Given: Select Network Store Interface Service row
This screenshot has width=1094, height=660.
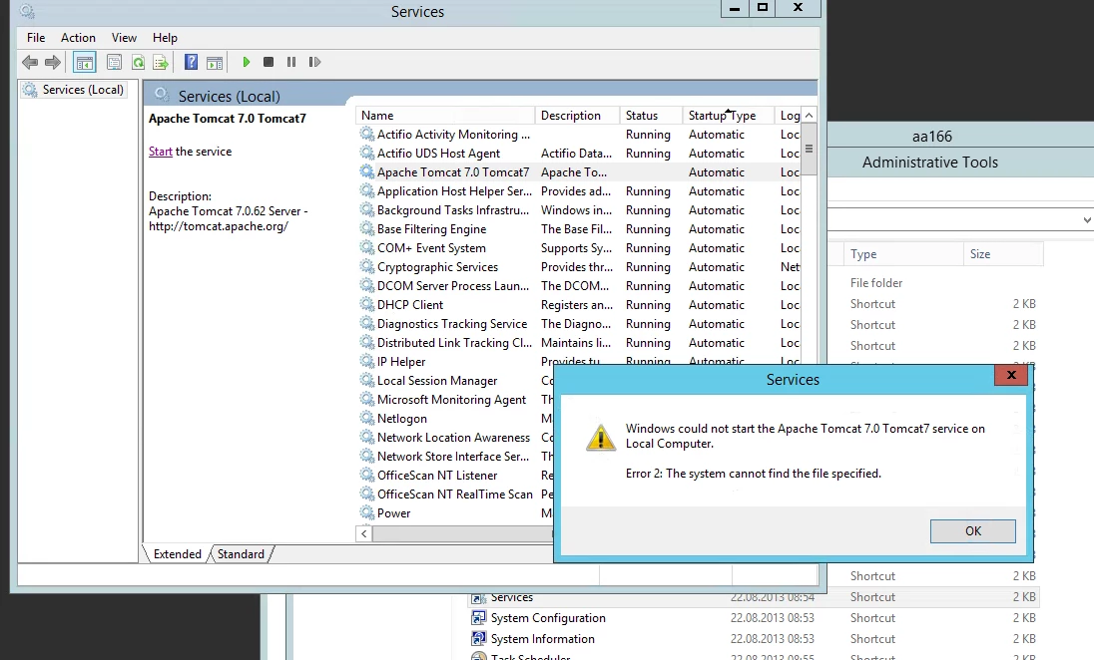Looking at the screenshot, I should [455, 456].
